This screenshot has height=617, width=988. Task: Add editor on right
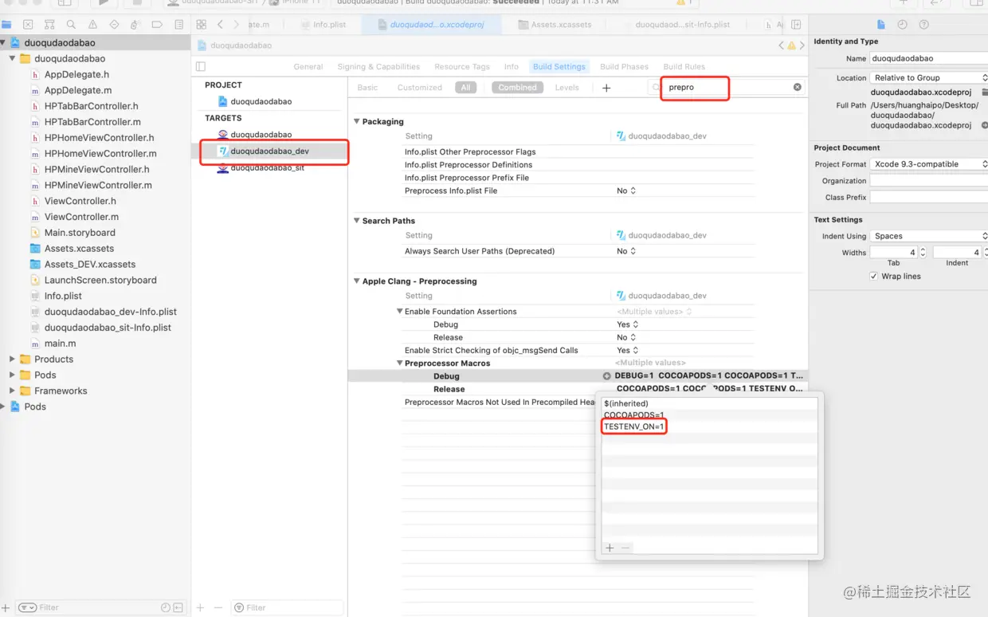pyautogui.click(x=796, y=25)
